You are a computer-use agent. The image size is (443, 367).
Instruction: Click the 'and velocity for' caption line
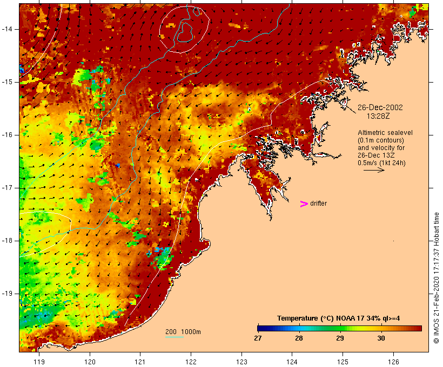tap(381, 148)
